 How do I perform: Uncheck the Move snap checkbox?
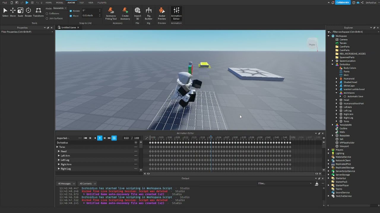[71, 16]
